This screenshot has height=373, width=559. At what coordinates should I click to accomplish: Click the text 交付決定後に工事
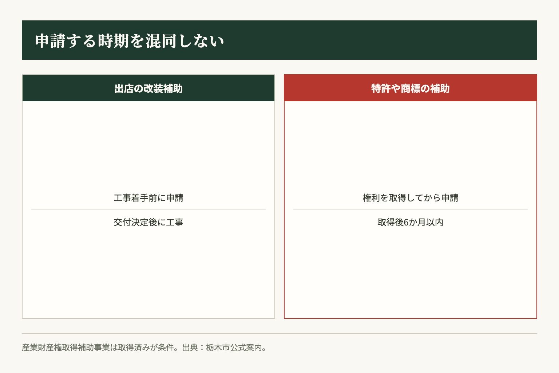coord(148,222)
